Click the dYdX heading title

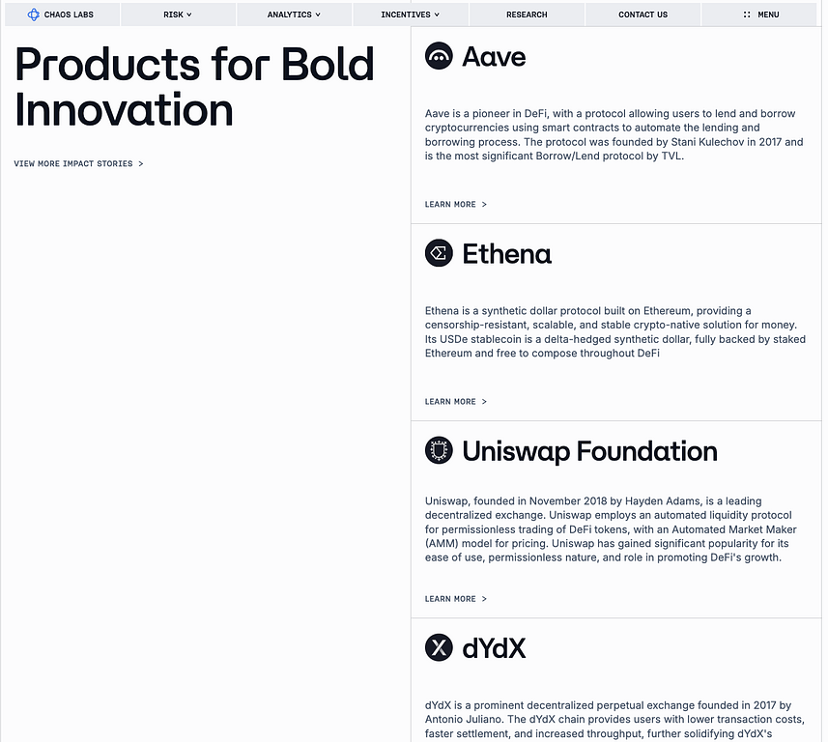coord(494,648)
